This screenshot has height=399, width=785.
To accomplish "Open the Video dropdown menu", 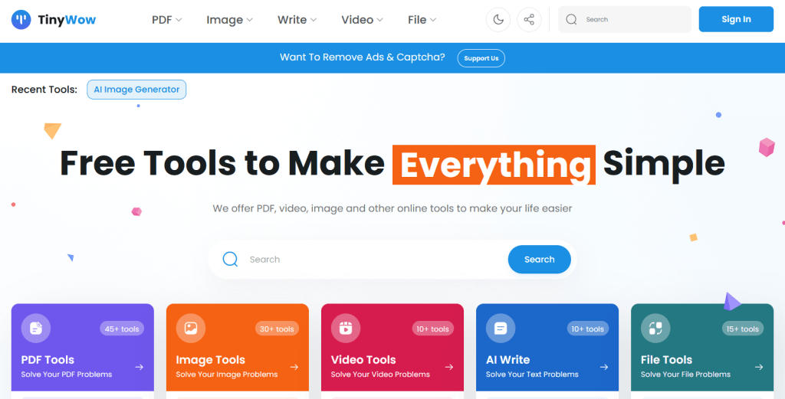I will click(x=363, y=20).
